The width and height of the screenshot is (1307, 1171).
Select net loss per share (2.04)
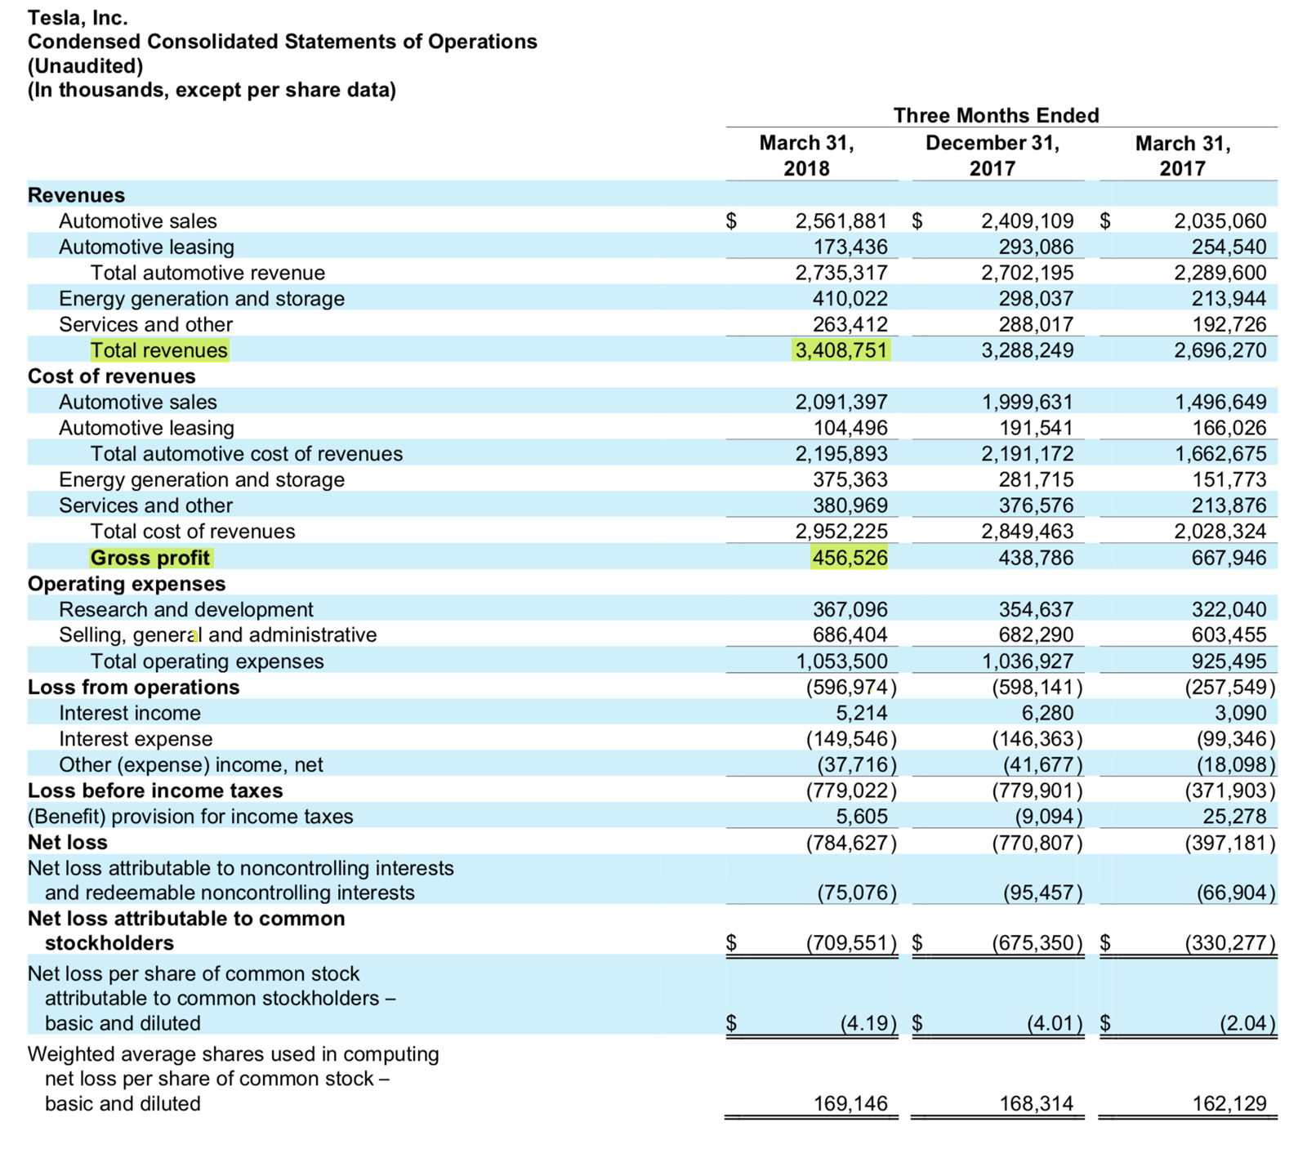pos(1247,1024)
